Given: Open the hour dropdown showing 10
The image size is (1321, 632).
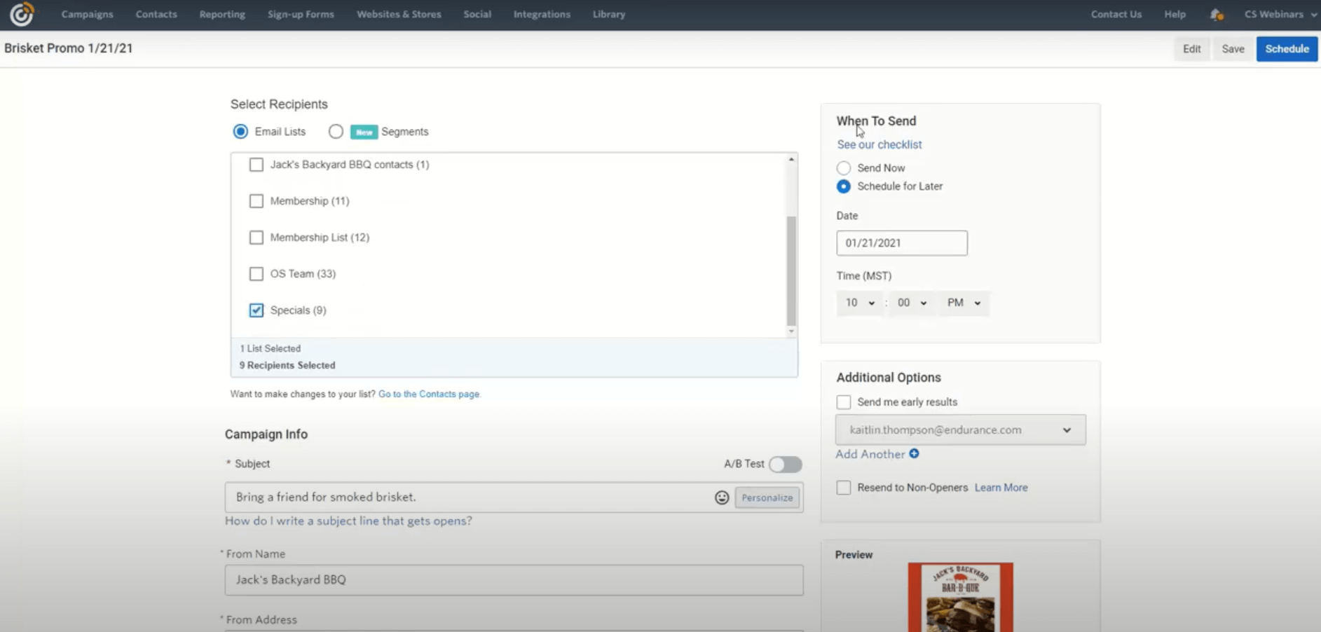Looking at the screenshot, I should (x=859, y=303).
